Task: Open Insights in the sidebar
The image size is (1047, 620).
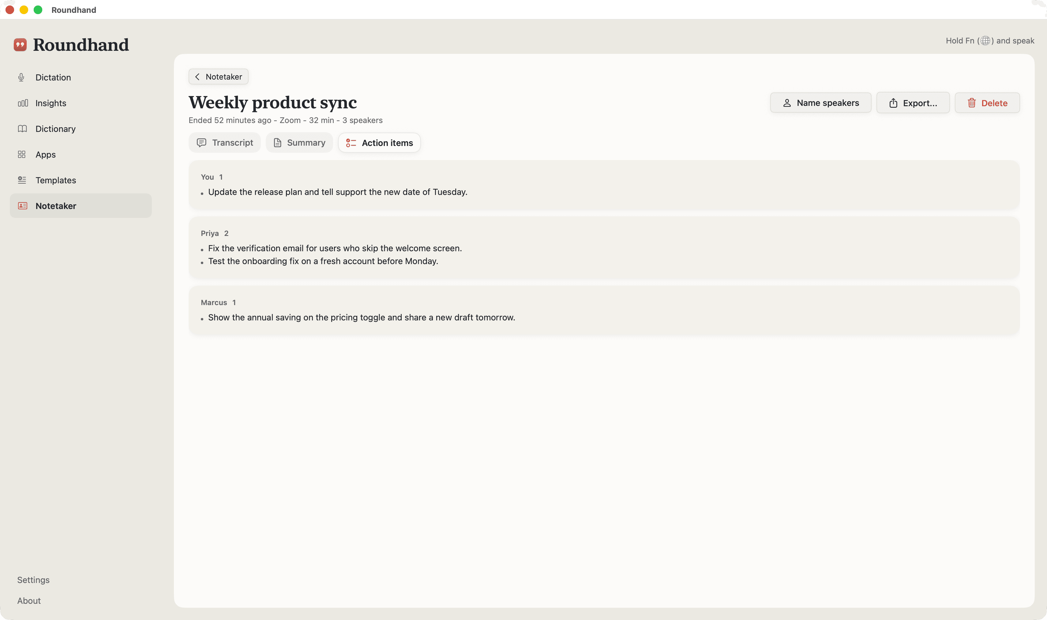Action: pos(81,103)
